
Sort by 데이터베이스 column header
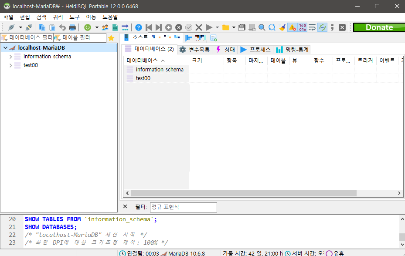(x=156, y=61)
